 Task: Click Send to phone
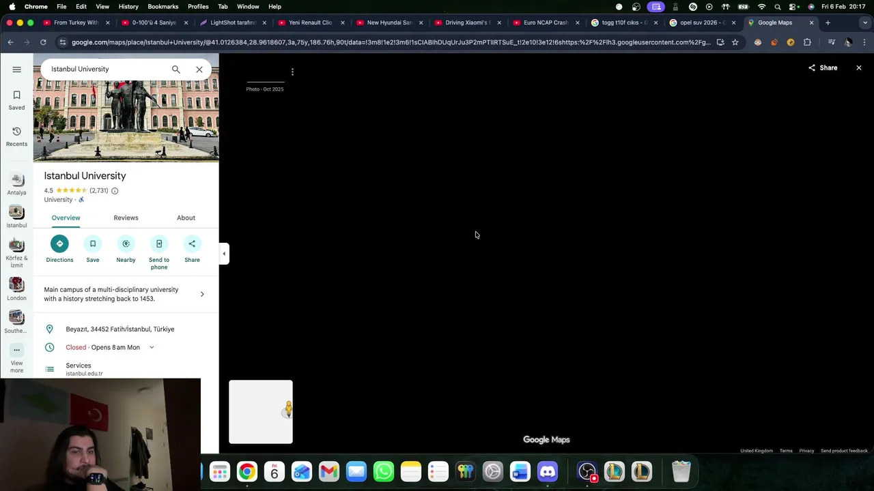(159, 252)
